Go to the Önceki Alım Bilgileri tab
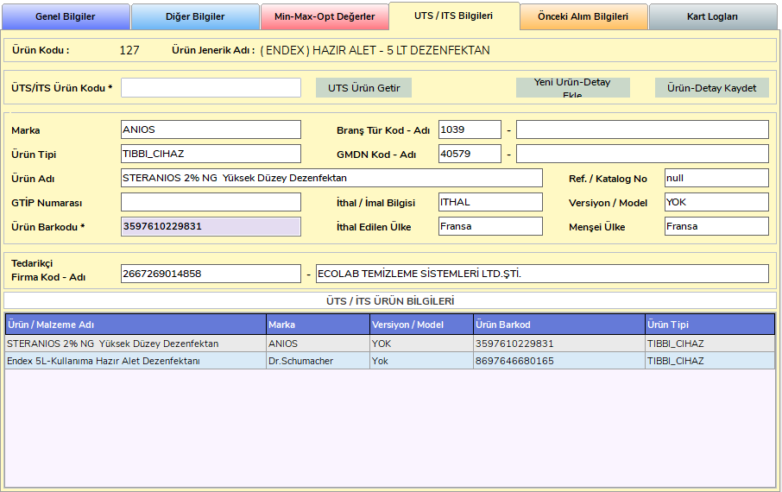The image size is (782, 492). [583, 16]
